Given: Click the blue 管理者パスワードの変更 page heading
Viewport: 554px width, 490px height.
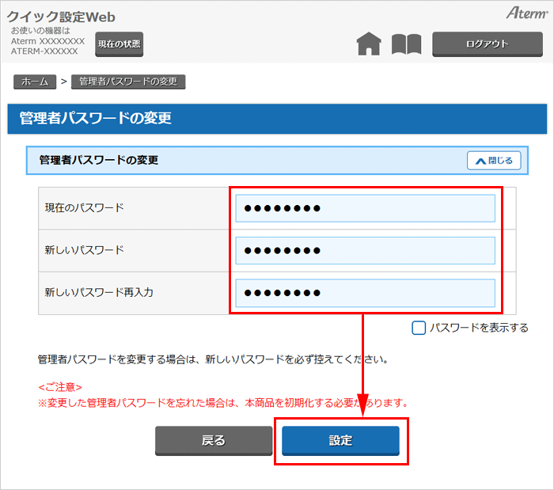Looking at the screenshot, I should click(x=96, y=119).
